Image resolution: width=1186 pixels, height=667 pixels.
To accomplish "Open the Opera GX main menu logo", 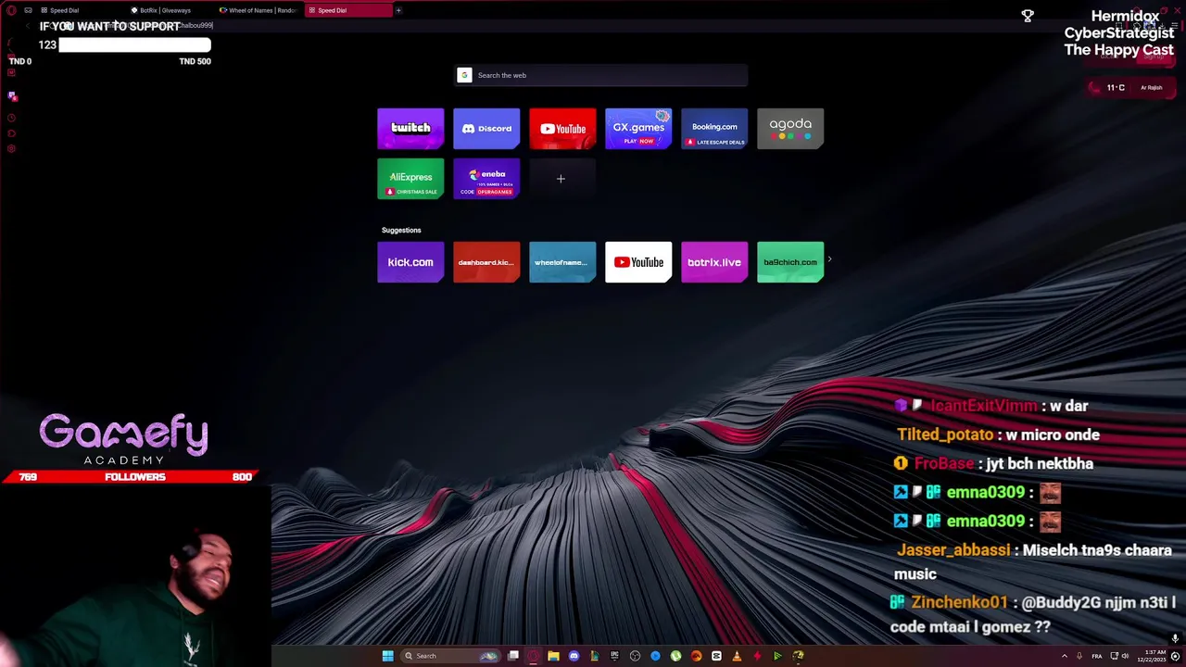I will tap(11, 10).
